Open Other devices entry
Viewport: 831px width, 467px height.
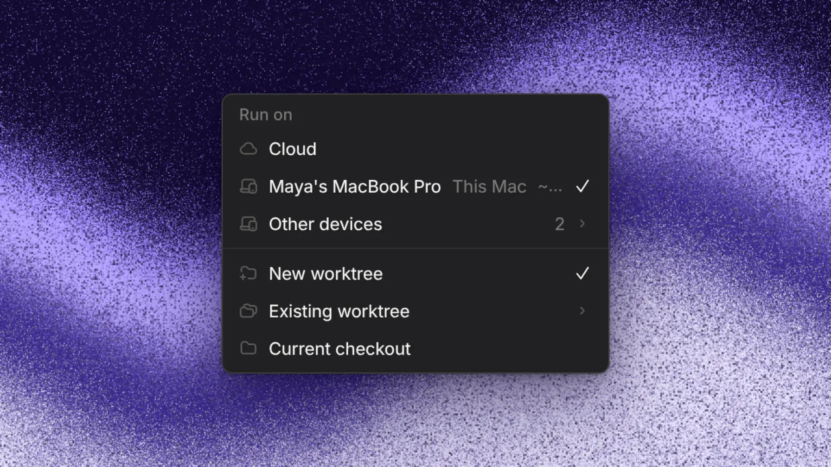[x=415, y=224]
